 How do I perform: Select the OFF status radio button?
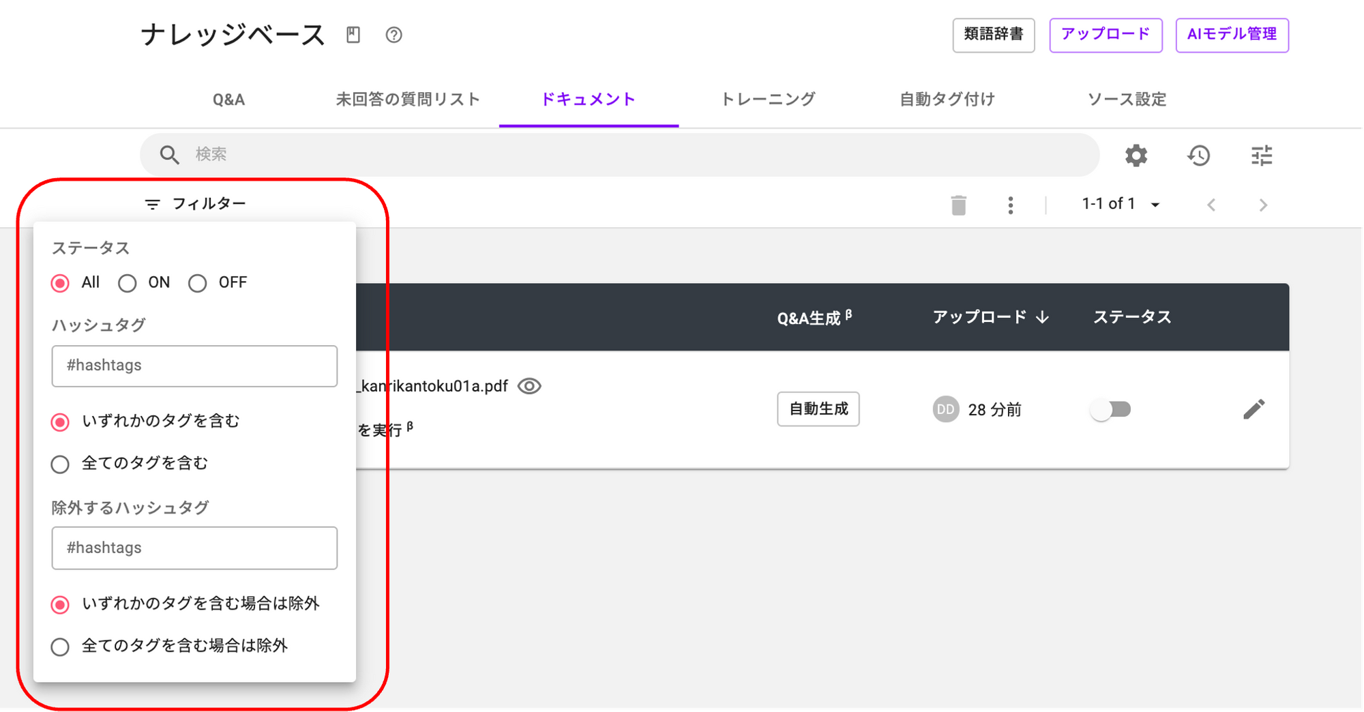click(x=197, y=283)
